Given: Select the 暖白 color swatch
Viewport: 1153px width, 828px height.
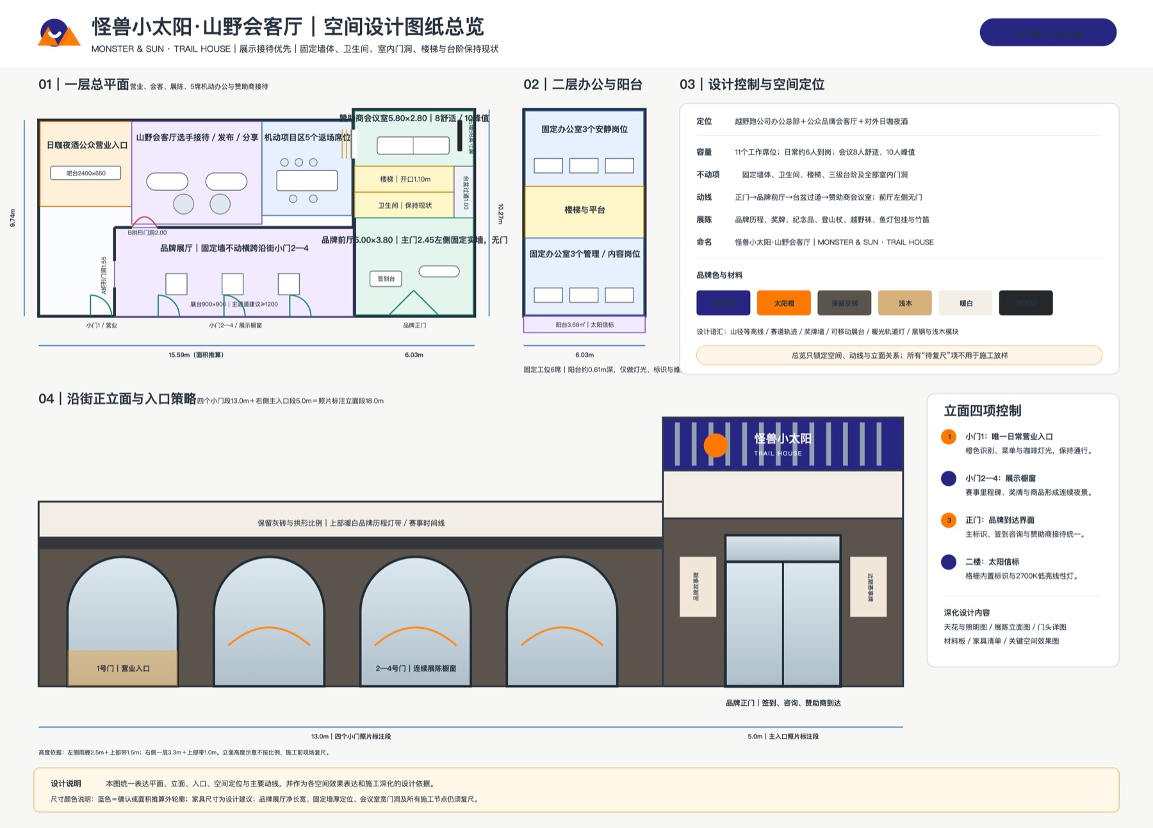Looking at the screenshot, I should point(965,303).
